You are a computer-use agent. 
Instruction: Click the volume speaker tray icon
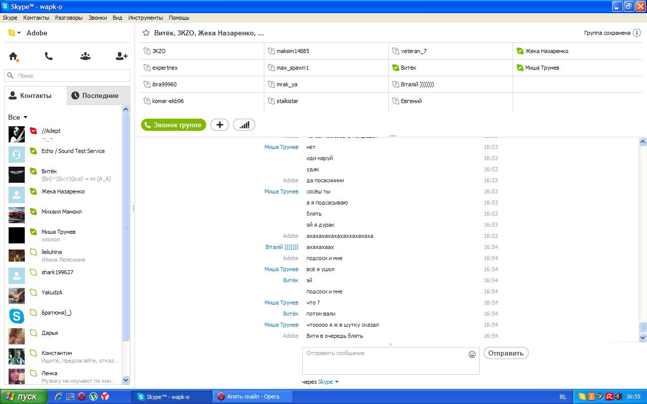click(618, 396)
